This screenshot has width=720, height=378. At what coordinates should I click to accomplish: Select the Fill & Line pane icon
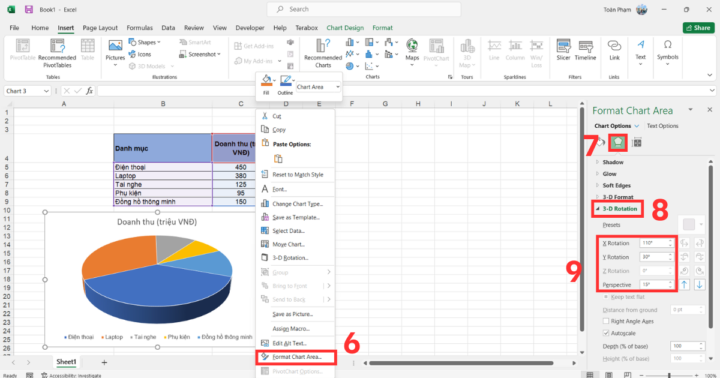click(599, 142)
